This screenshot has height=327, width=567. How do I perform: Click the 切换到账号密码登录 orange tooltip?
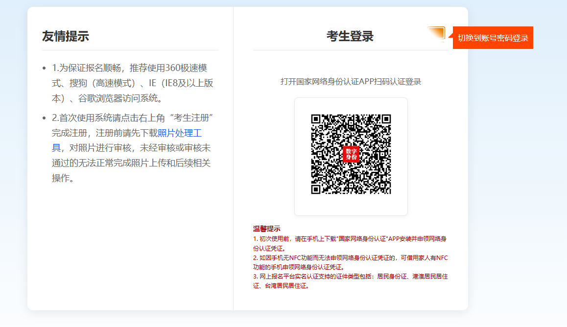(x=493, y=38)
